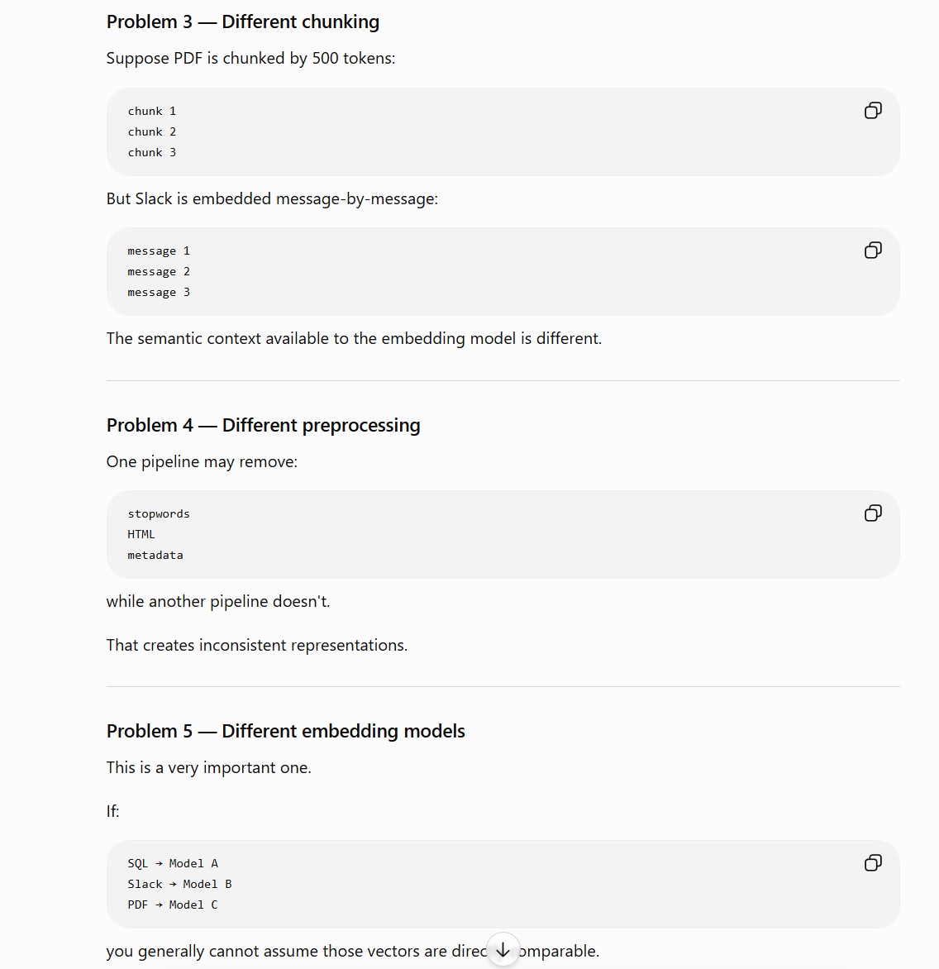Click the 'Slack → Model B' code line
The image size is (939, 969).
[x=179, y=885]
